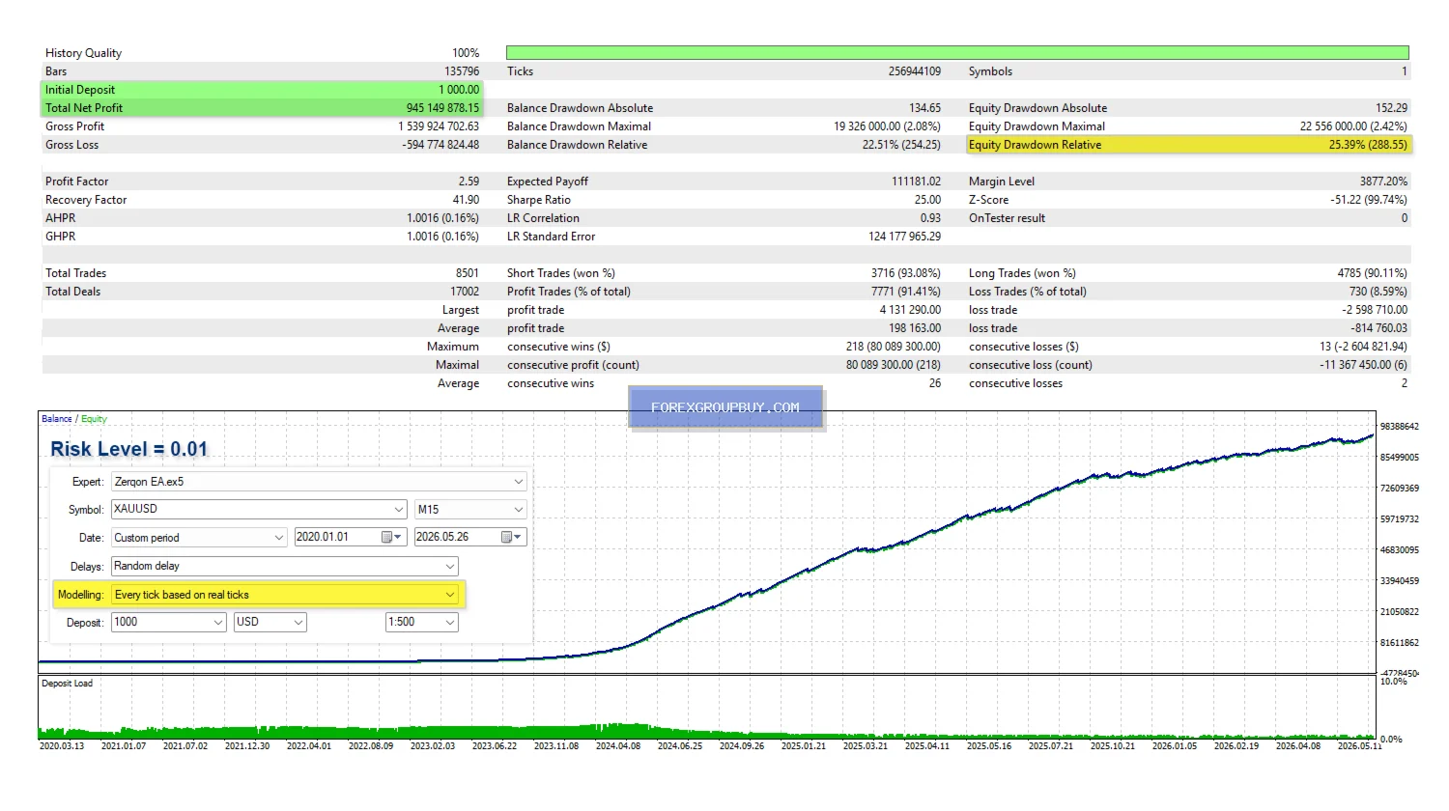Screen dimensions: 1449x811
Task: Click the Recovery Factor value 41.90
Action: coord(466,200)
